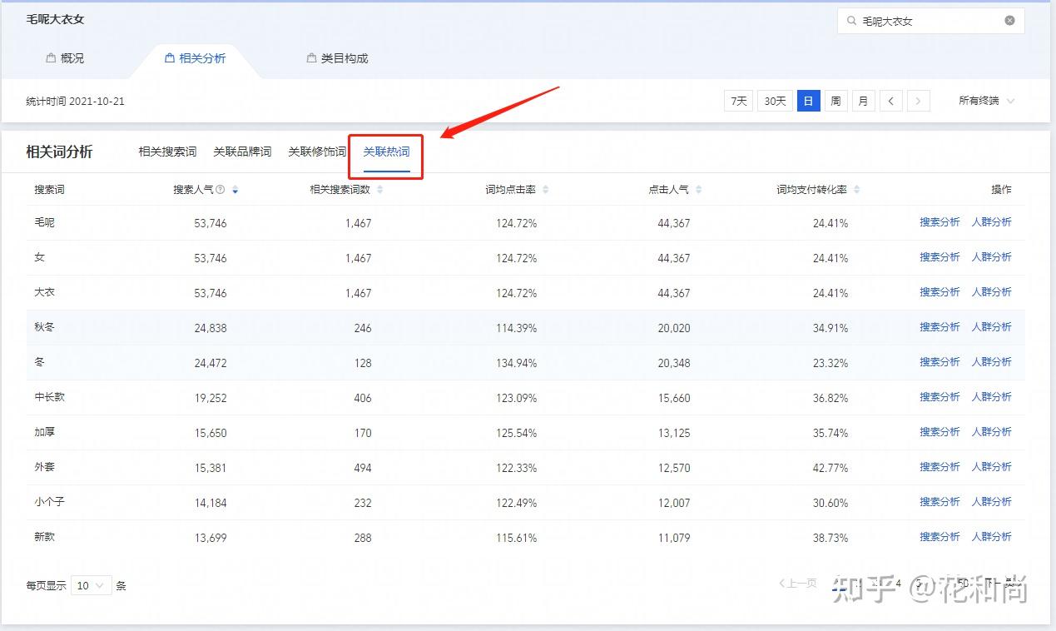Click the 42.77% conversion rate value
The image size is (1056, 631).
pyautogui.click(x=830, y=468)
